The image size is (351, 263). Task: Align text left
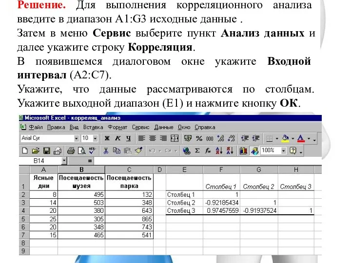(x=141, y=138)
